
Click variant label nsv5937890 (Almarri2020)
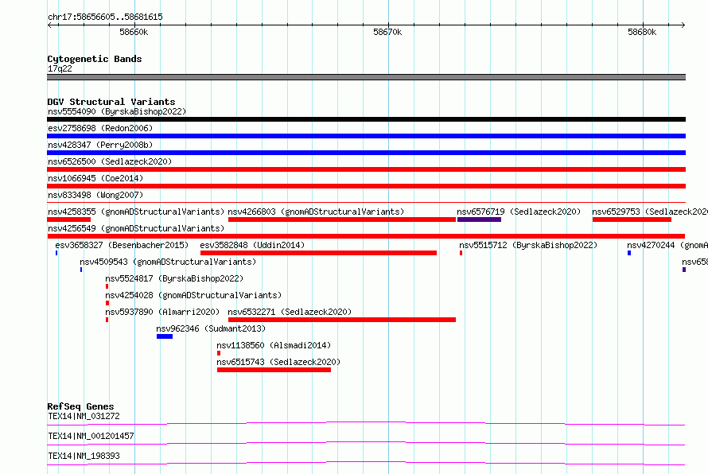tap(162, 312)
